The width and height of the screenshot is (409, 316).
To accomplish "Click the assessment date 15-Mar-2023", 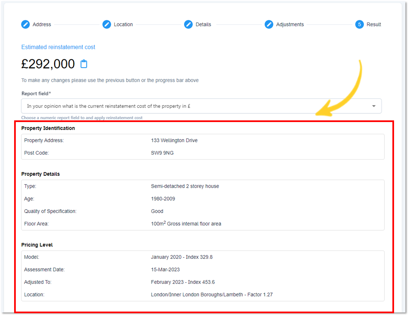I will click(x=165, y=270).
